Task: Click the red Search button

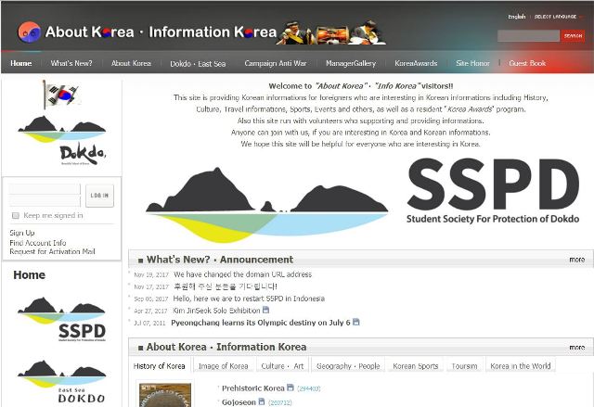Action: 573,36
